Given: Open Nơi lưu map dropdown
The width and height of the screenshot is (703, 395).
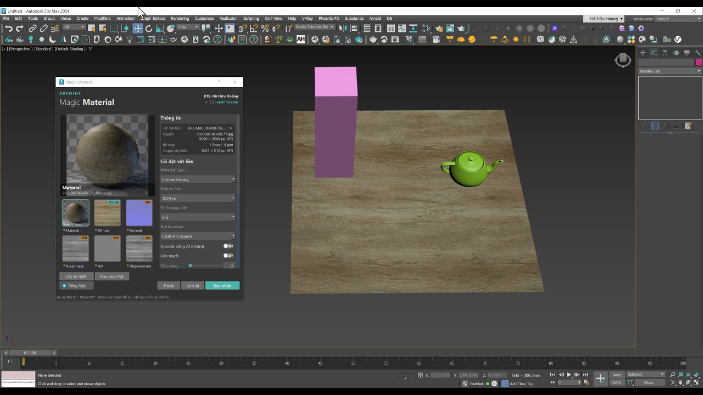Looking at the screenshot, I should point(198,236).
